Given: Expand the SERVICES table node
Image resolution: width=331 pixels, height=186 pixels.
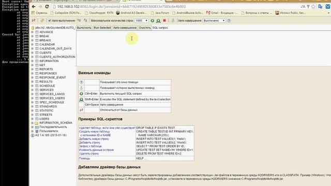Looking at the screenshot, I should point(32,90).
